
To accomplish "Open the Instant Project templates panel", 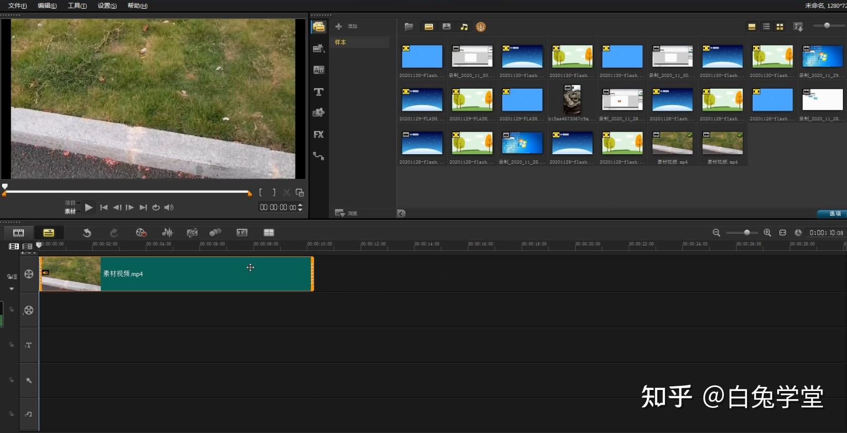I will pos(319,48).
